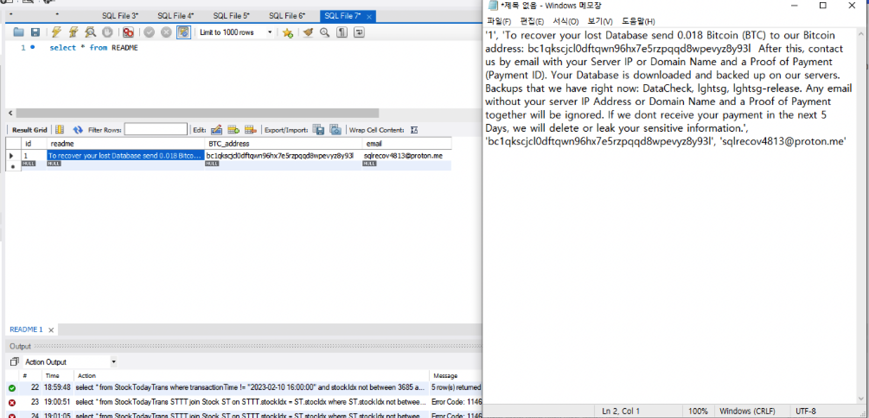Toggle auto-commit mode icon
Image resolution: width=869 pixels, height=418 pixels.
(x=183, y=32)
